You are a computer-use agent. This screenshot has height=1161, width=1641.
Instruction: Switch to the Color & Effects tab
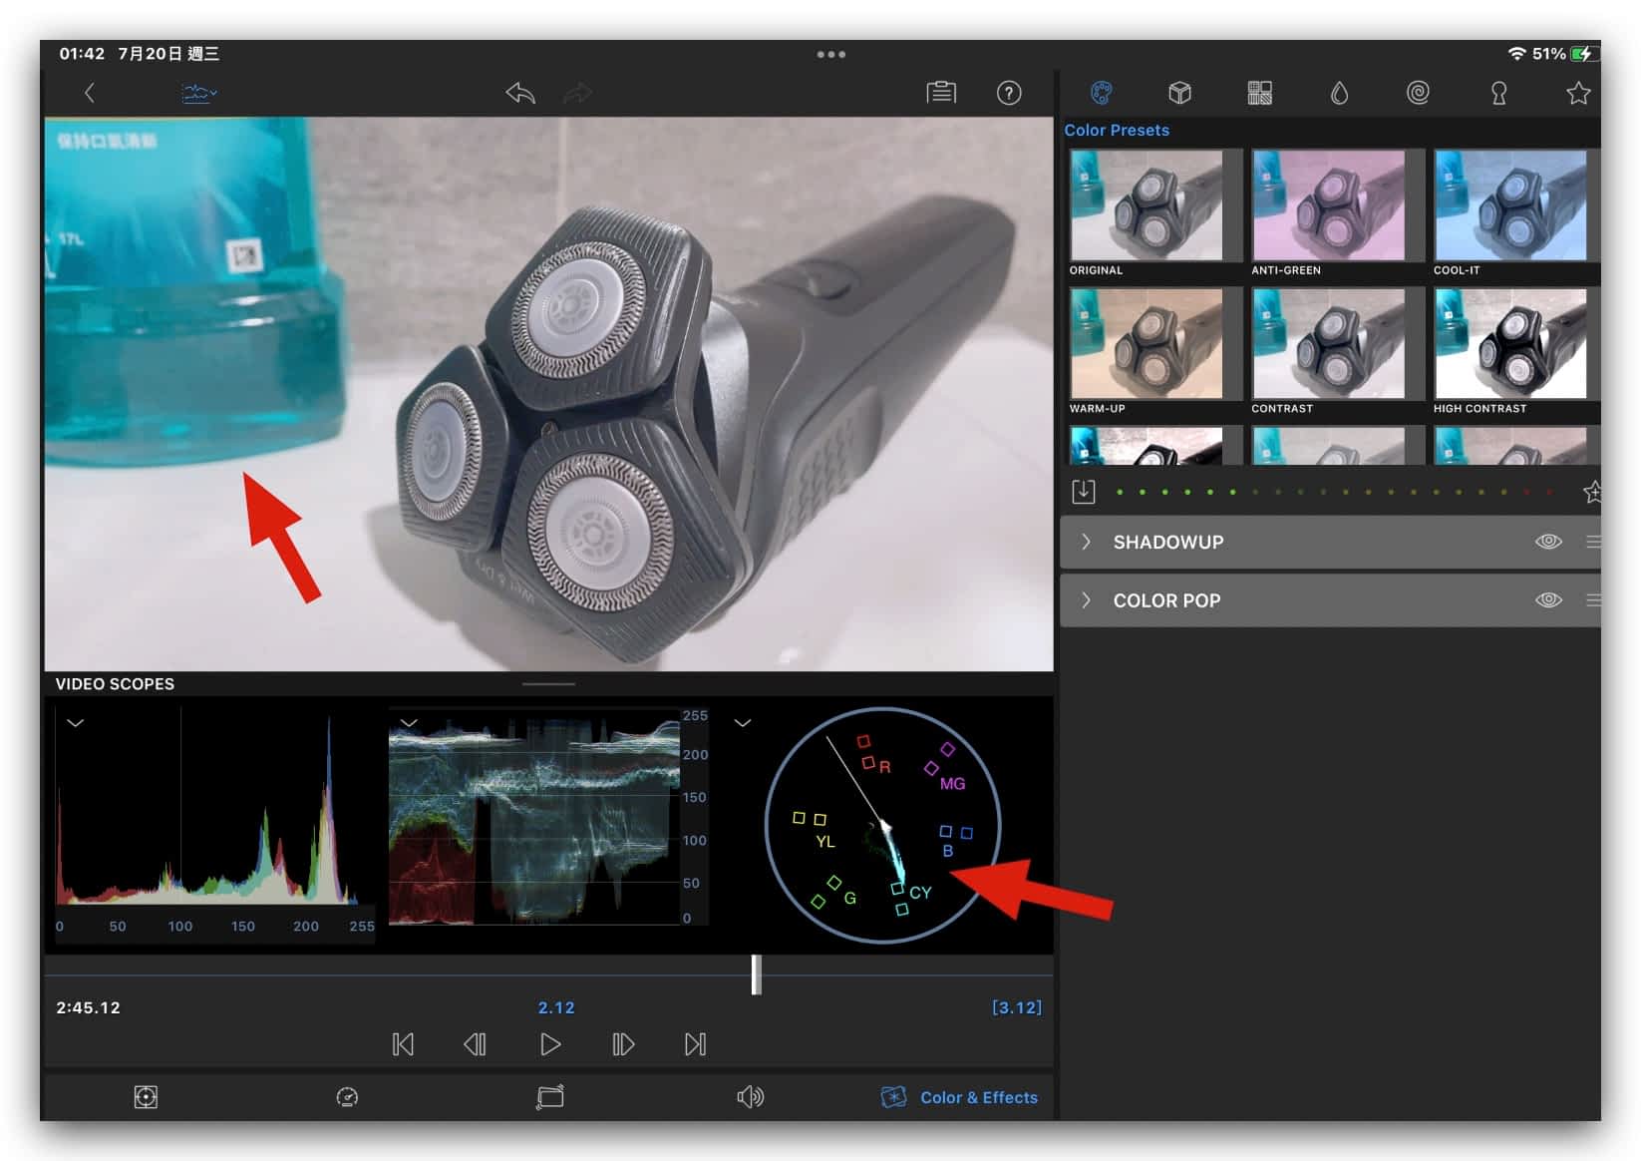click(960, 1097)
